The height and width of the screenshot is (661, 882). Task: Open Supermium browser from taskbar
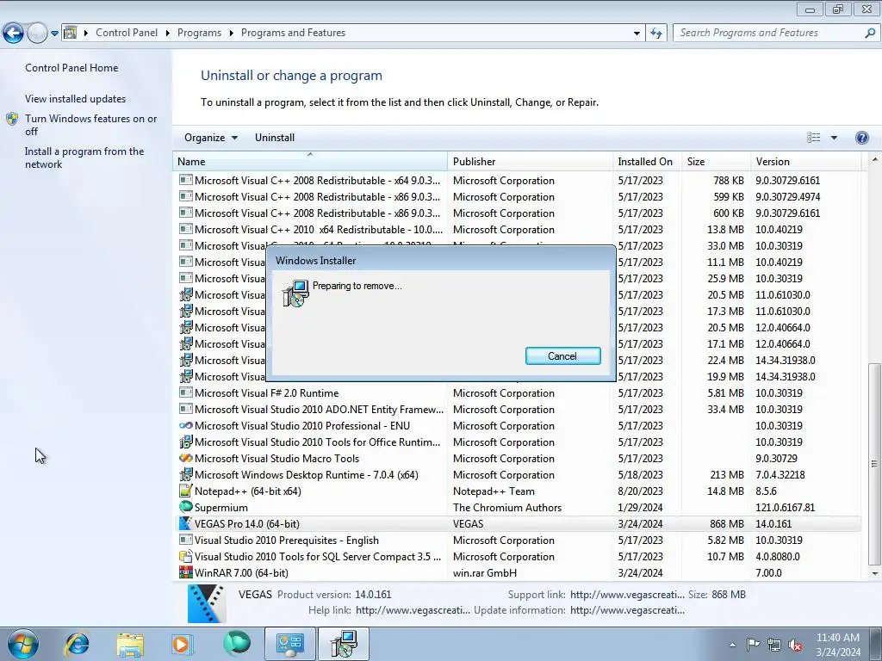click(236, 644)
